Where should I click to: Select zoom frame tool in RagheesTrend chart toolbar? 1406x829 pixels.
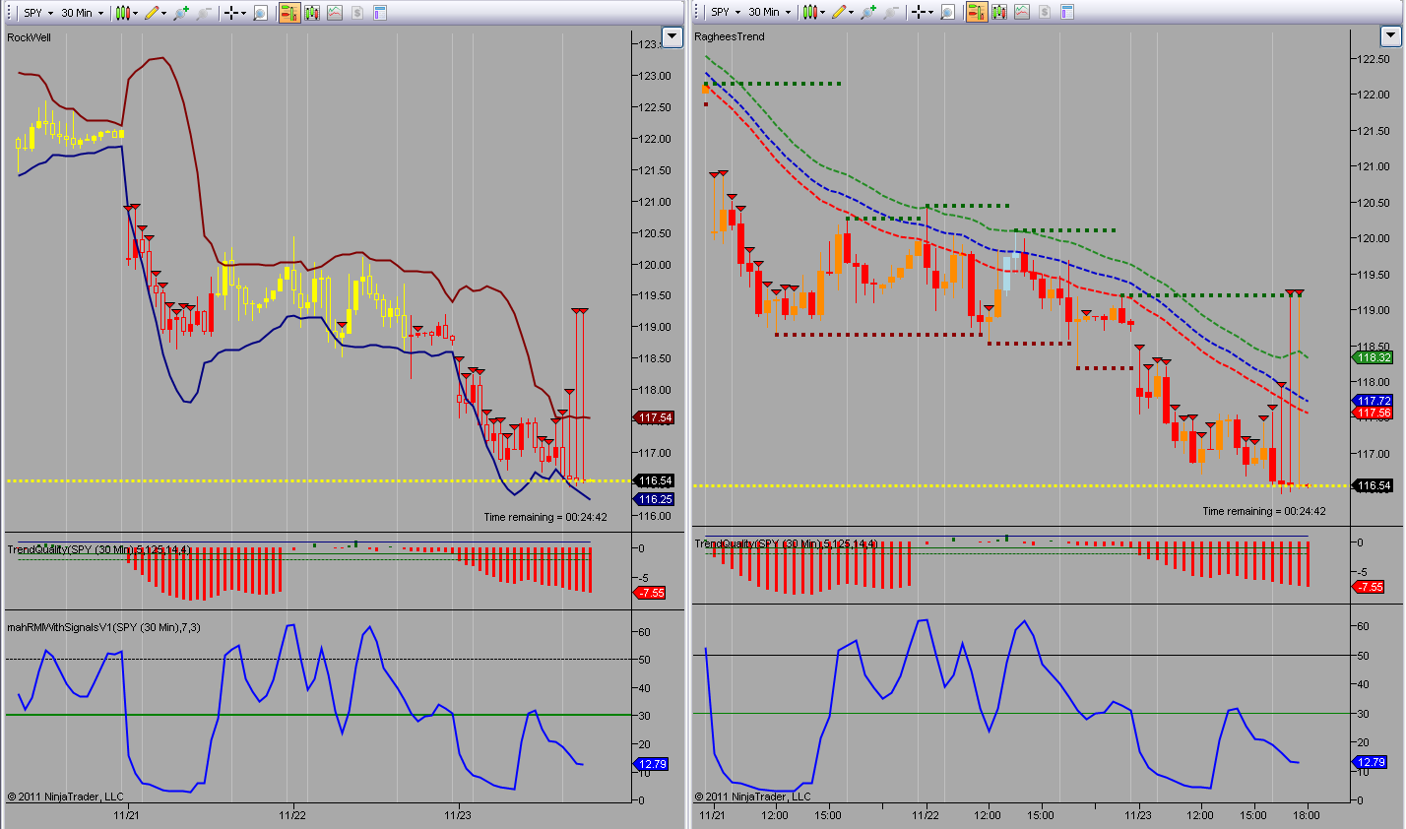(x=947, y=12)
